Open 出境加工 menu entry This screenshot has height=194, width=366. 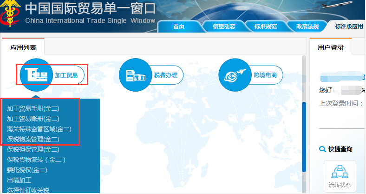pyautogui.click(x=19, y=180)
